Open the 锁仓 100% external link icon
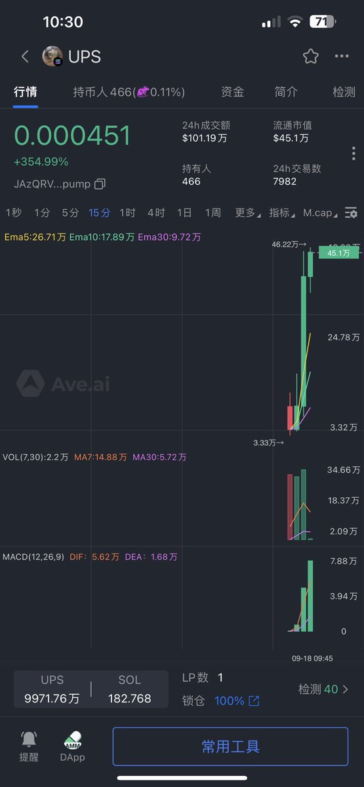Screen dimensions: 364x787 [x=254, y=701]
